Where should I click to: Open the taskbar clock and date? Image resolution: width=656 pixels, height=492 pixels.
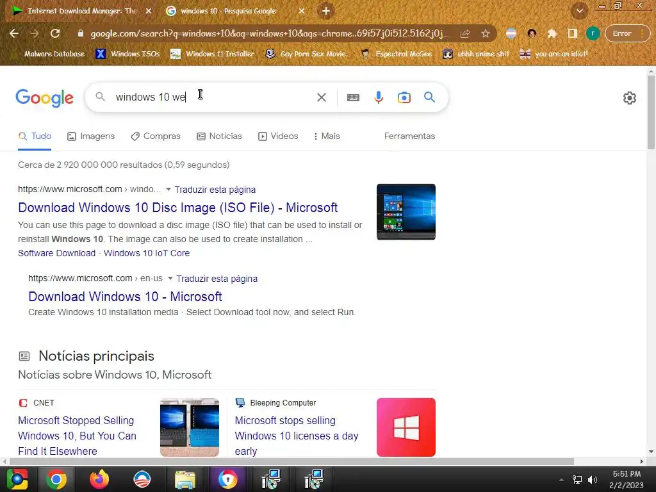click(627, 479)
